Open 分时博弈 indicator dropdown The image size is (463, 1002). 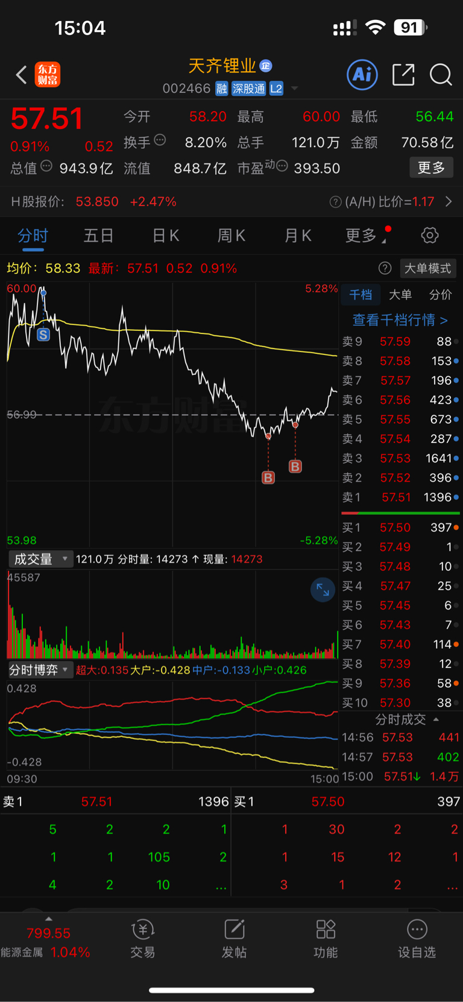(40, 670)
